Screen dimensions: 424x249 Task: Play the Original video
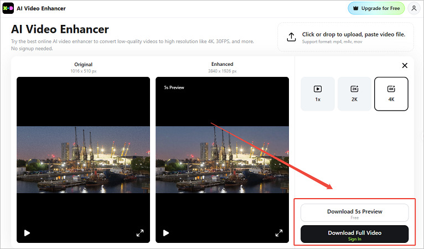point(27,233)
